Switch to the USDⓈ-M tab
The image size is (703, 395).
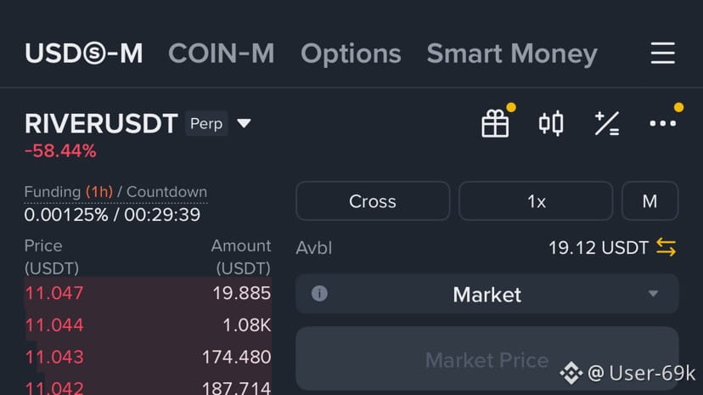[84, 54]
